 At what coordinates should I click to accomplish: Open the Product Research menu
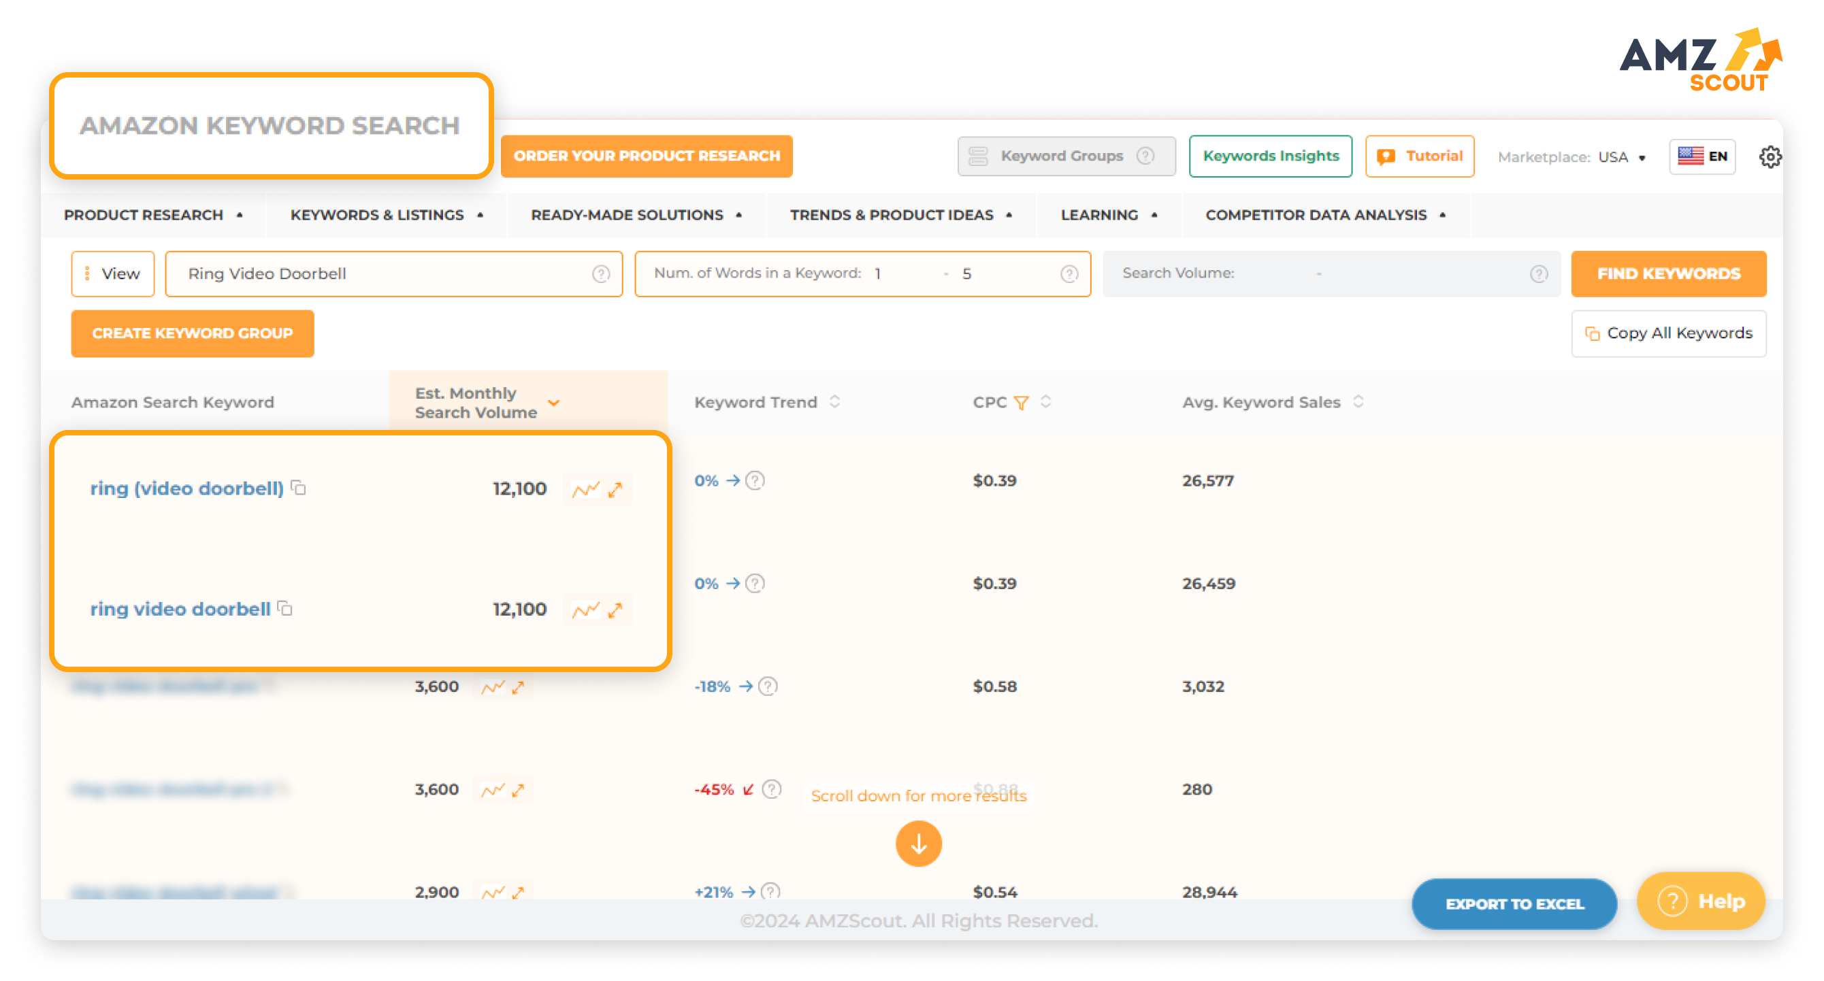pyautogui.click(x=153, y=214)
